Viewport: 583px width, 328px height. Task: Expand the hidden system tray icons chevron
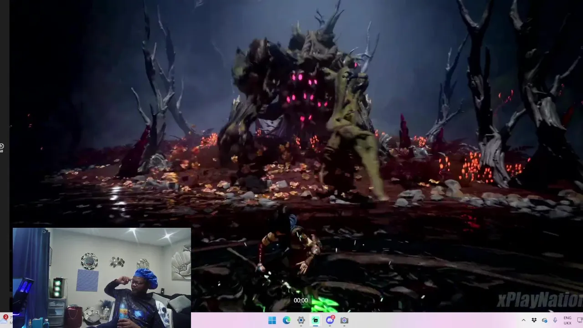(x=523, y=320)
